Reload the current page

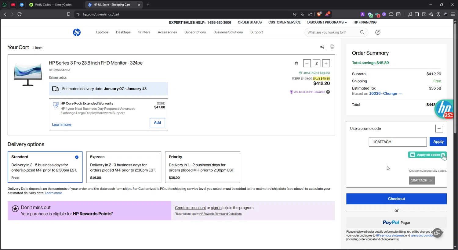[x=20, y=14]
